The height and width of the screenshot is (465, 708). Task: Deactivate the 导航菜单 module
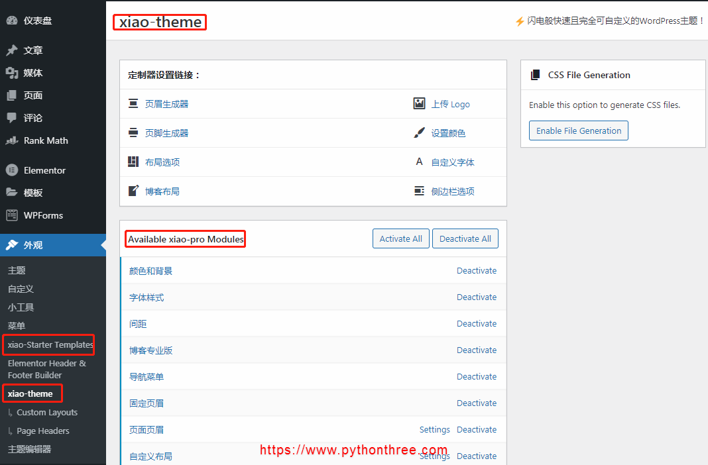477,377
